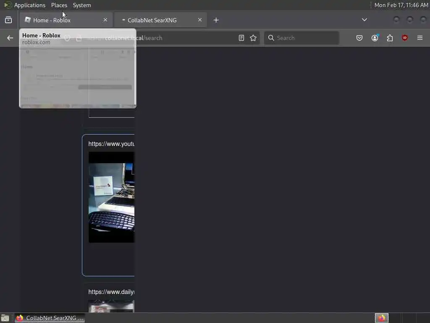Open the System menu
This screenshot has width=430, height=323.
click(x=82, y=5)
